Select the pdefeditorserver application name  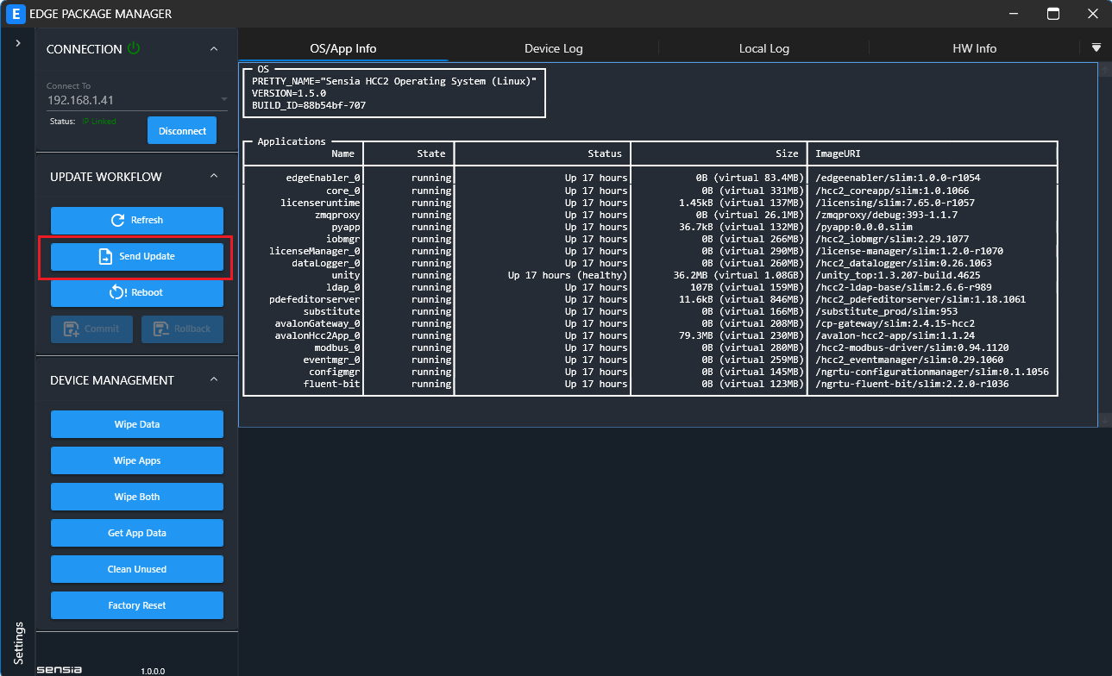click(314, 298)
